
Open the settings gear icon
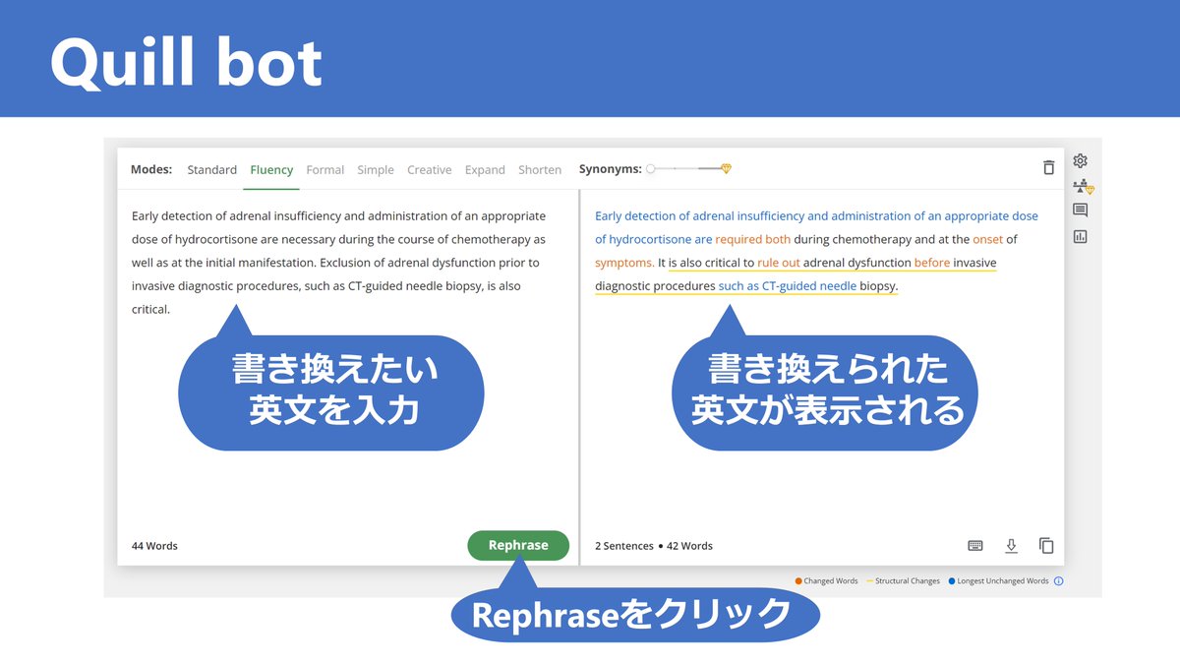1081,160
